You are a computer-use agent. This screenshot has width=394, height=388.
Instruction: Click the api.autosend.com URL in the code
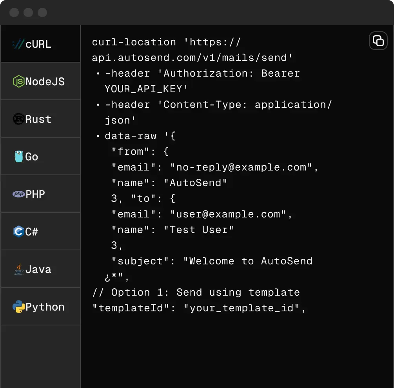click(x=192, y=58)
